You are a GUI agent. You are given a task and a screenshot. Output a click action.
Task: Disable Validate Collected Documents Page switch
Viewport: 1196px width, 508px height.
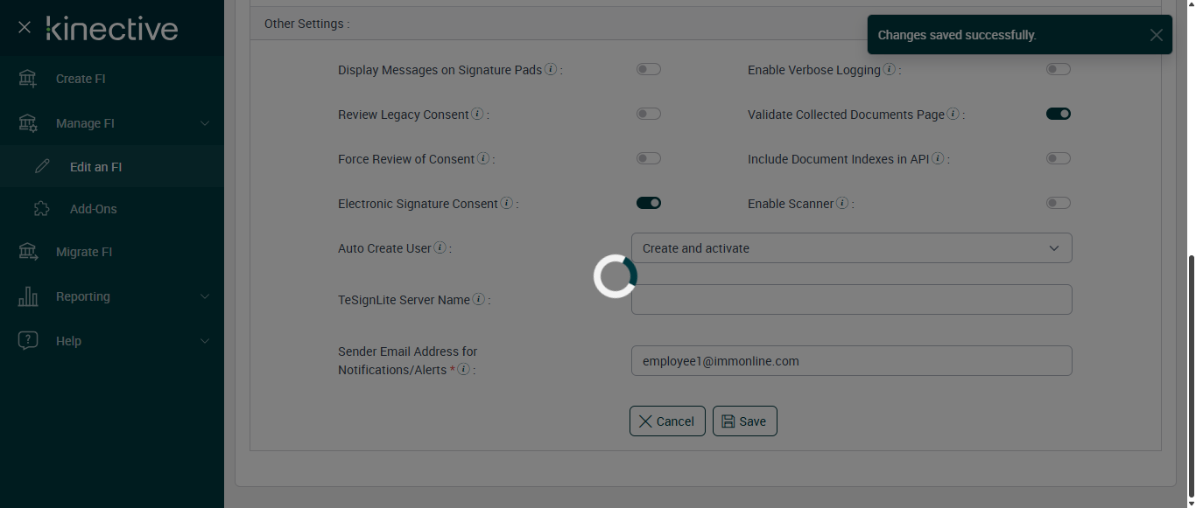click(x=1059, y=114)
